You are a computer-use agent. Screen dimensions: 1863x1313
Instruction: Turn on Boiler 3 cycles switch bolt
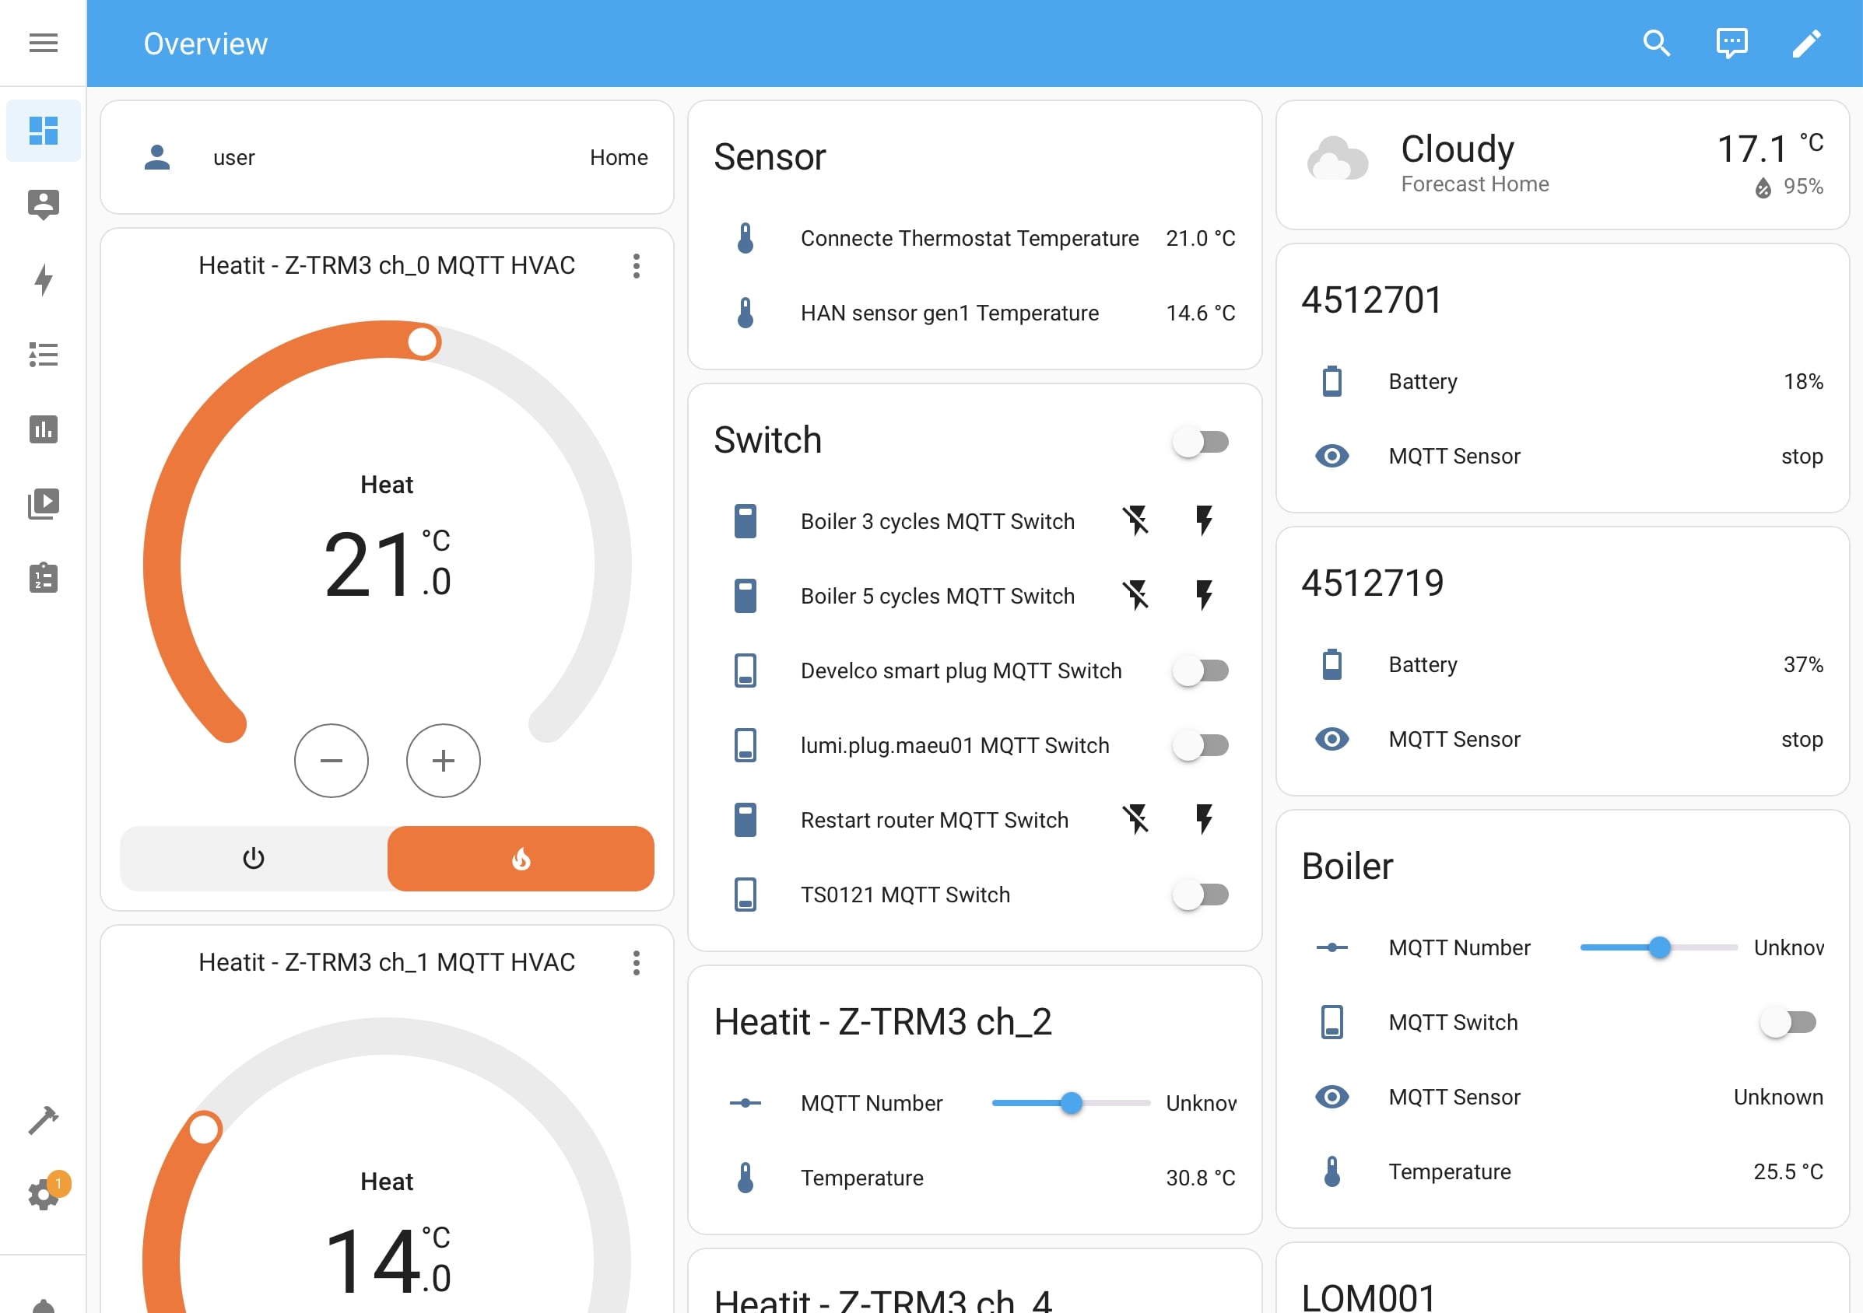pos(1204,520)
